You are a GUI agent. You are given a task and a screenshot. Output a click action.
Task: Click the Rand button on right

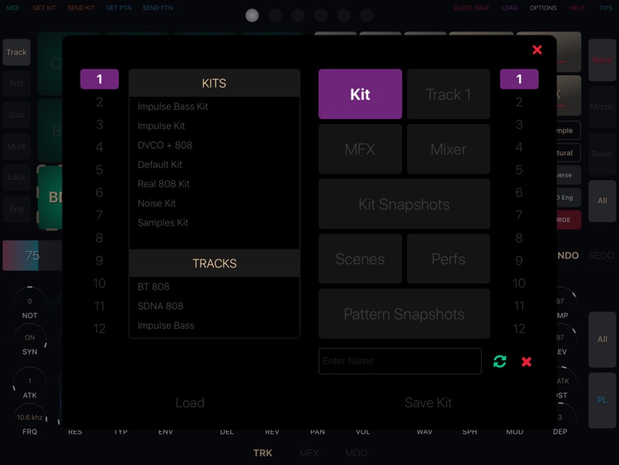602,60
